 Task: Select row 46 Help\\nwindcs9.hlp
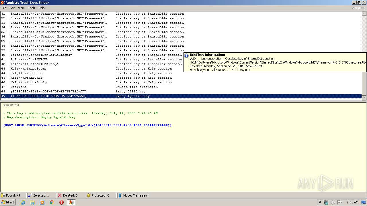[181, 82]
